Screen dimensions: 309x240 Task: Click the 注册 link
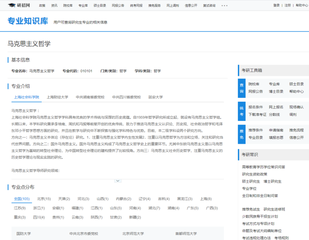288,6
